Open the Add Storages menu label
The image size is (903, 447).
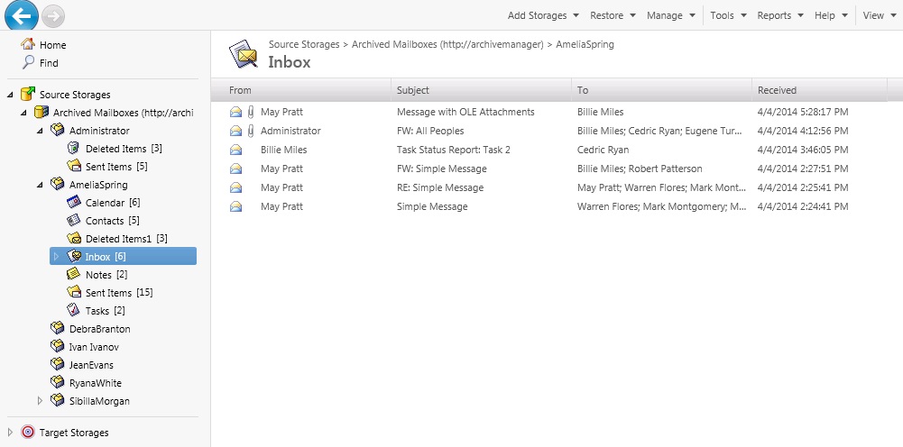(x=537, y=15)
